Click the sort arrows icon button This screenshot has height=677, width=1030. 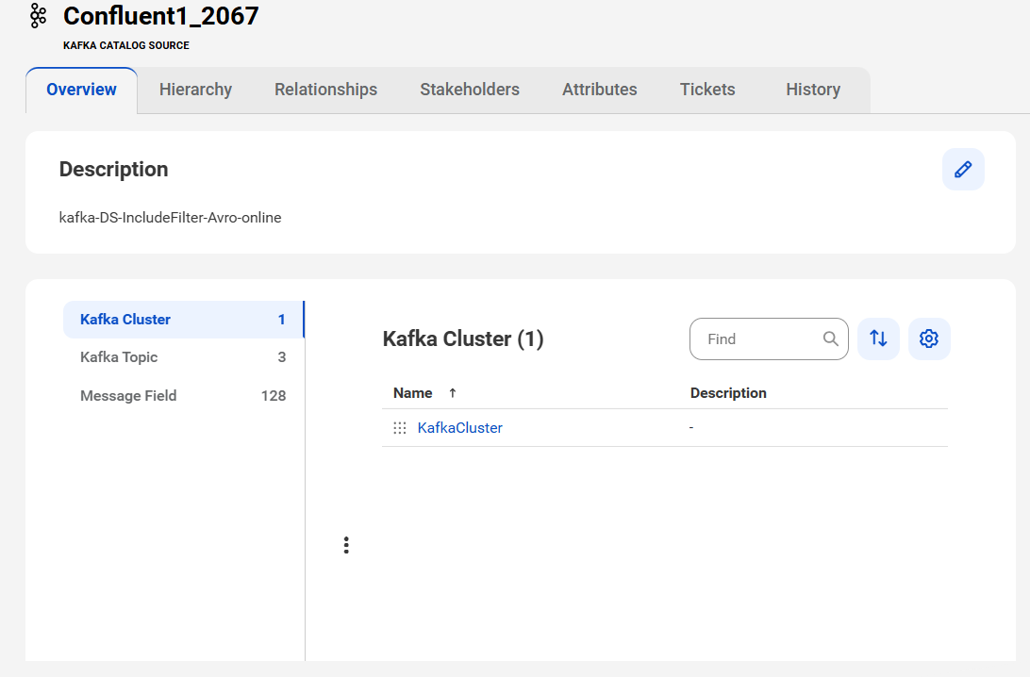click(878, 338)
